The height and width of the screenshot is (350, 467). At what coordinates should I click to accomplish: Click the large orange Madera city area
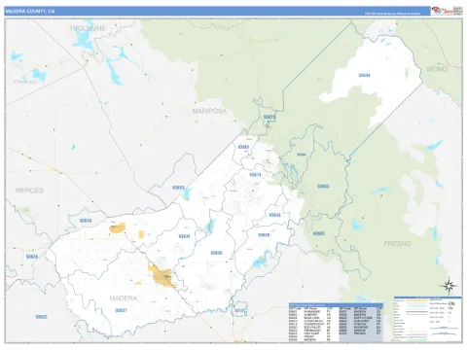[162, 276]
